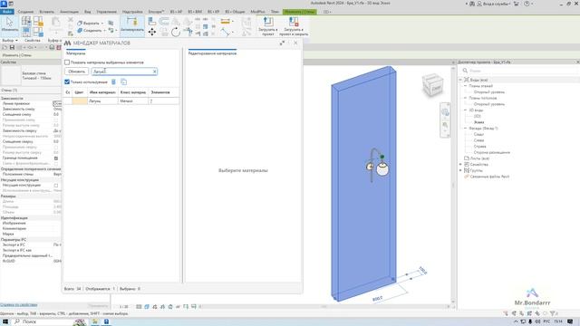The height and width of the screenshot is (326, 580).
Task: Click the Project Browser search field
Action: (x=519, y=71)
